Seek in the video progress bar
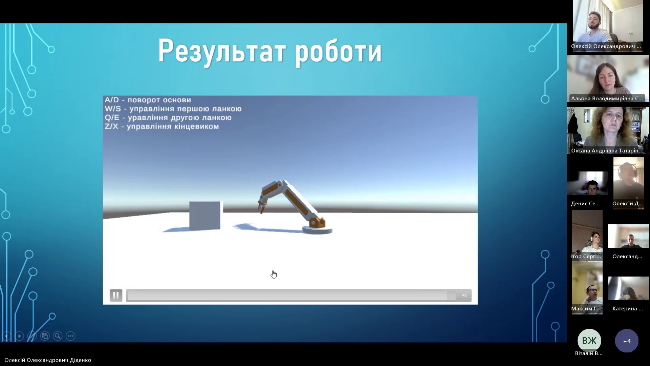 pyautogui.click(x=291, y=296)
